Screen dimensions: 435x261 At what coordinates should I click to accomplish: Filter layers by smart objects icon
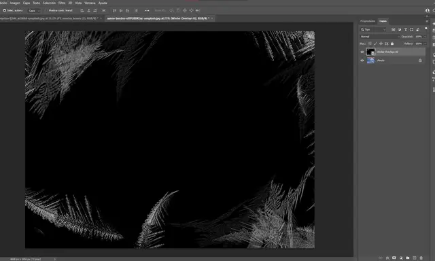coord(418,29)
